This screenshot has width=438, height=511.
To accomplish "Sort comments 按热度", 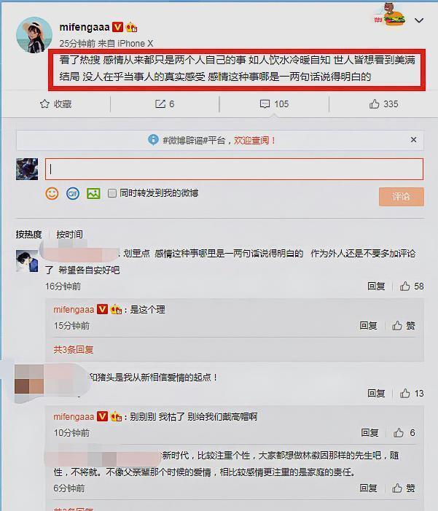I will [28, 234].
